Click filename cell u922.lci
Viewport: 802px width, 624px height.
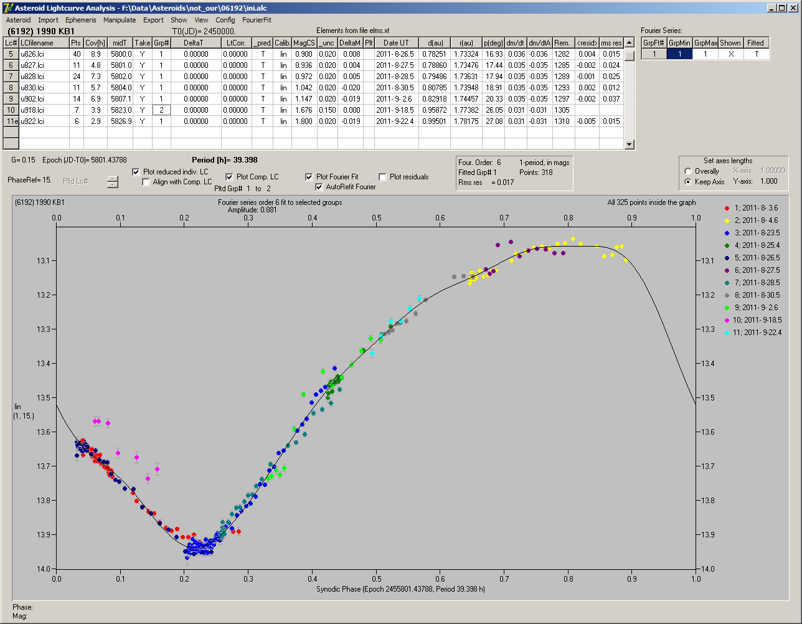pyautogui.click(x=44, y=121)
